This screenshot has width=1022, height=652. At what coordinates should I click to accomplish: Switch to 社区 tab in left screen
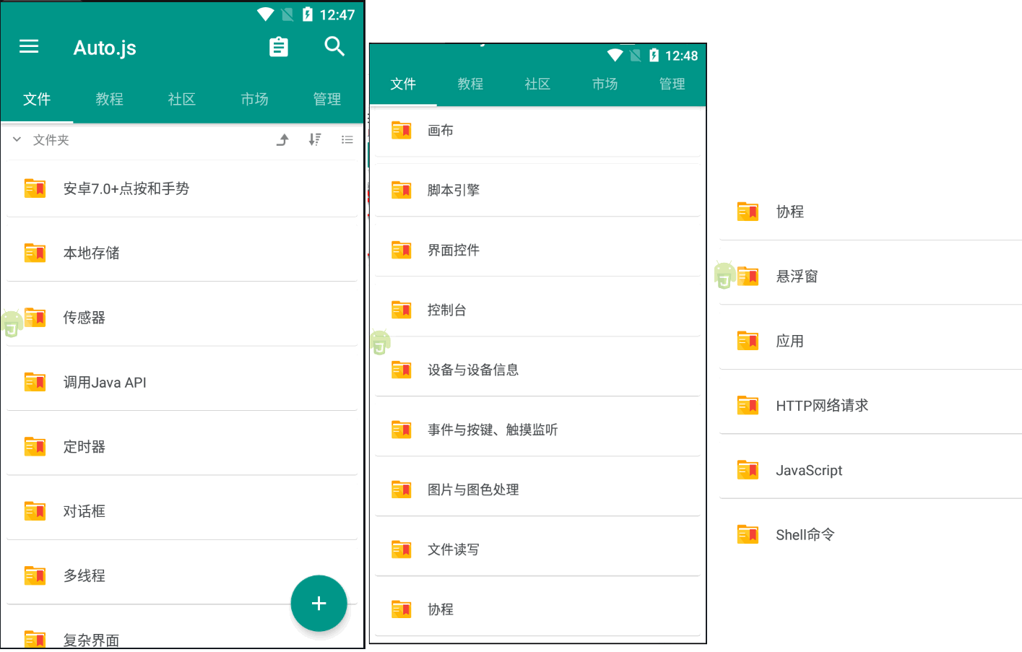(182, 99)
